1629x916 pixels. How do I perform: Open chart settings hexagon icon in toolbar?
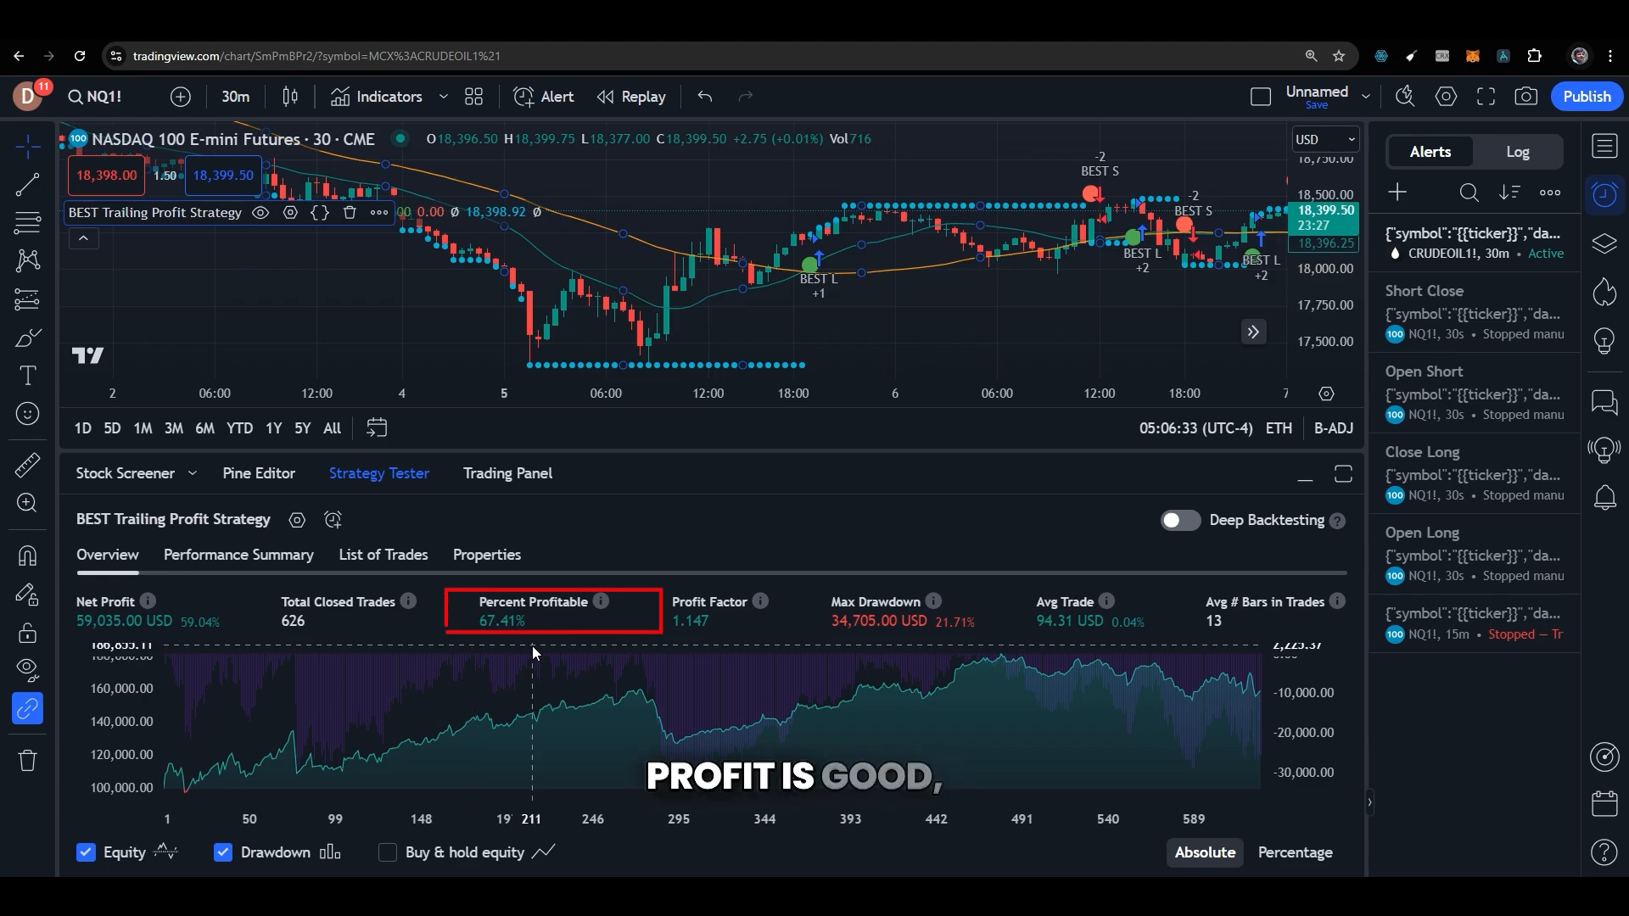coord(1446,97)
